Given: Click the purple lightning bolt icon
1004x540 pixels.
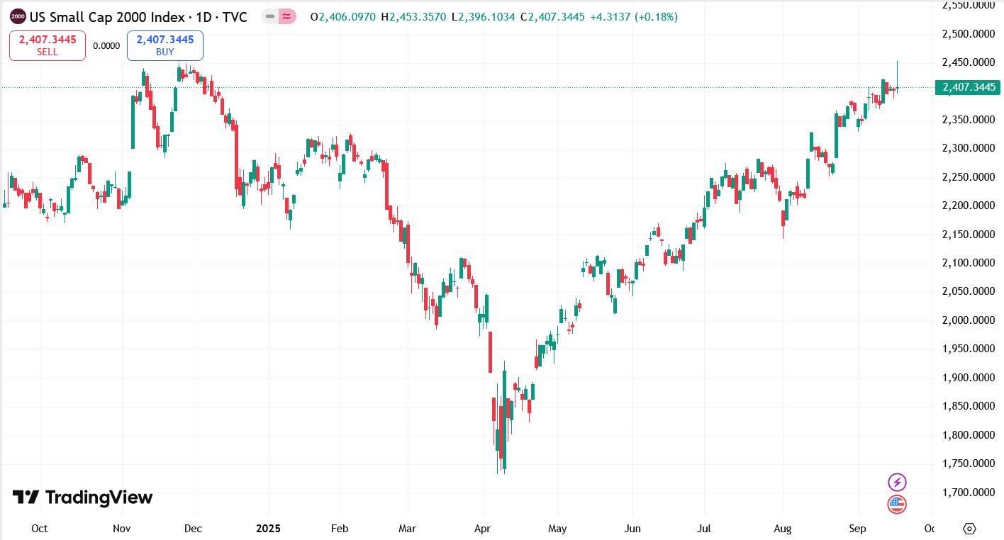Looking at the screenshot, I should pyautogui.click(x=896, y=482).
